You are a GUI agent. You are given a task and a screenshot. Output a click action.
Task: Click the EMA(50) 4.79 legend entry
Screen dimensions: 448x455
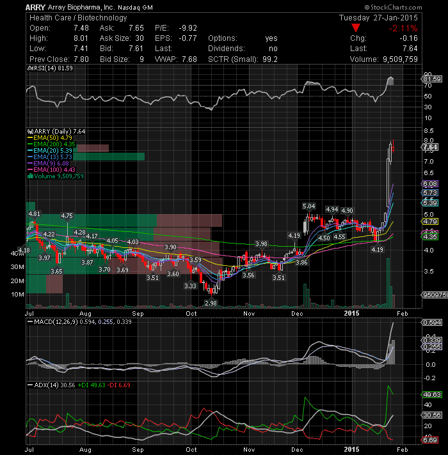click(x=50, y=138)
